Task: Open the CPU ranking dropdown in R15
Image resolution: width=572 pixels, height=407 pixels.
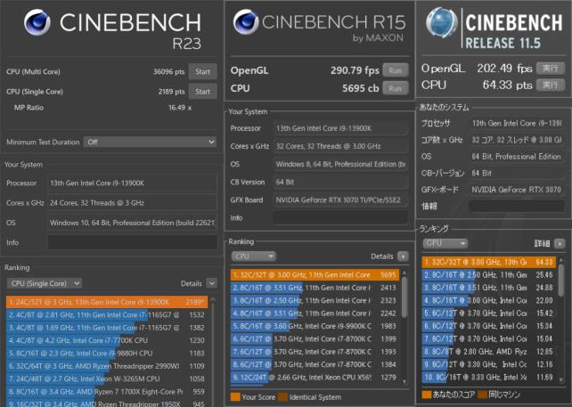Action: pyautogui.click(x=253, y=256)
